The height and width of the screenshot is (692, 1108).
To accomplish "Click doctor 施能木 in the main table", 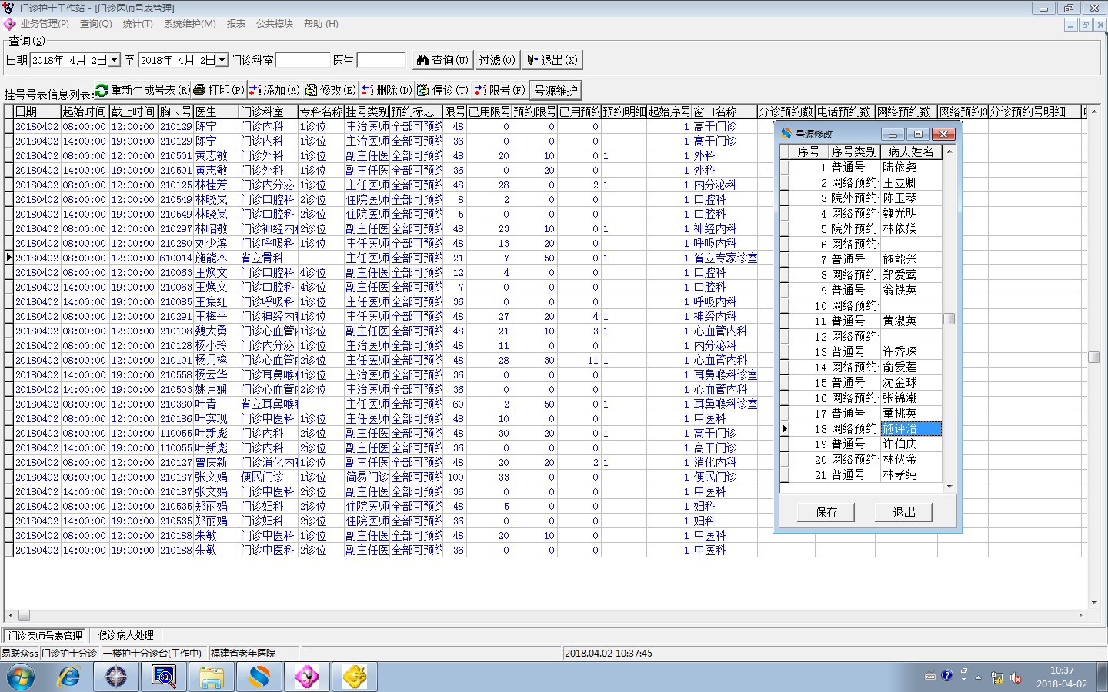I will (215, 258).
